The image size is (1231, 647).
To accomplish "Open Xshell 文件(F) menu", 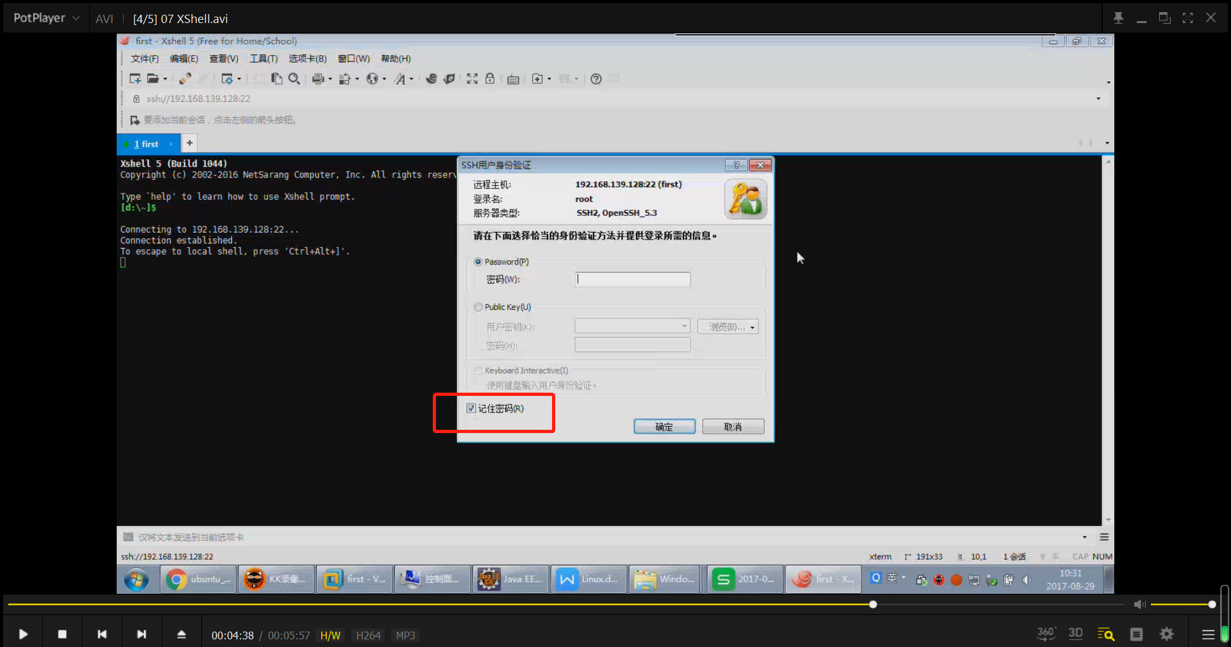I will [145, 58].
